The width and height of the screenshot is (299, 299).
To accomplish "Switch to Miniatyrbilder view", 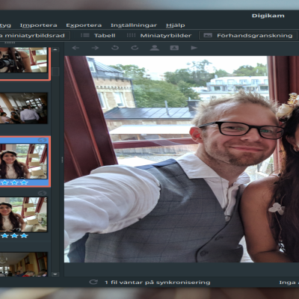I will tap(159, 35).
